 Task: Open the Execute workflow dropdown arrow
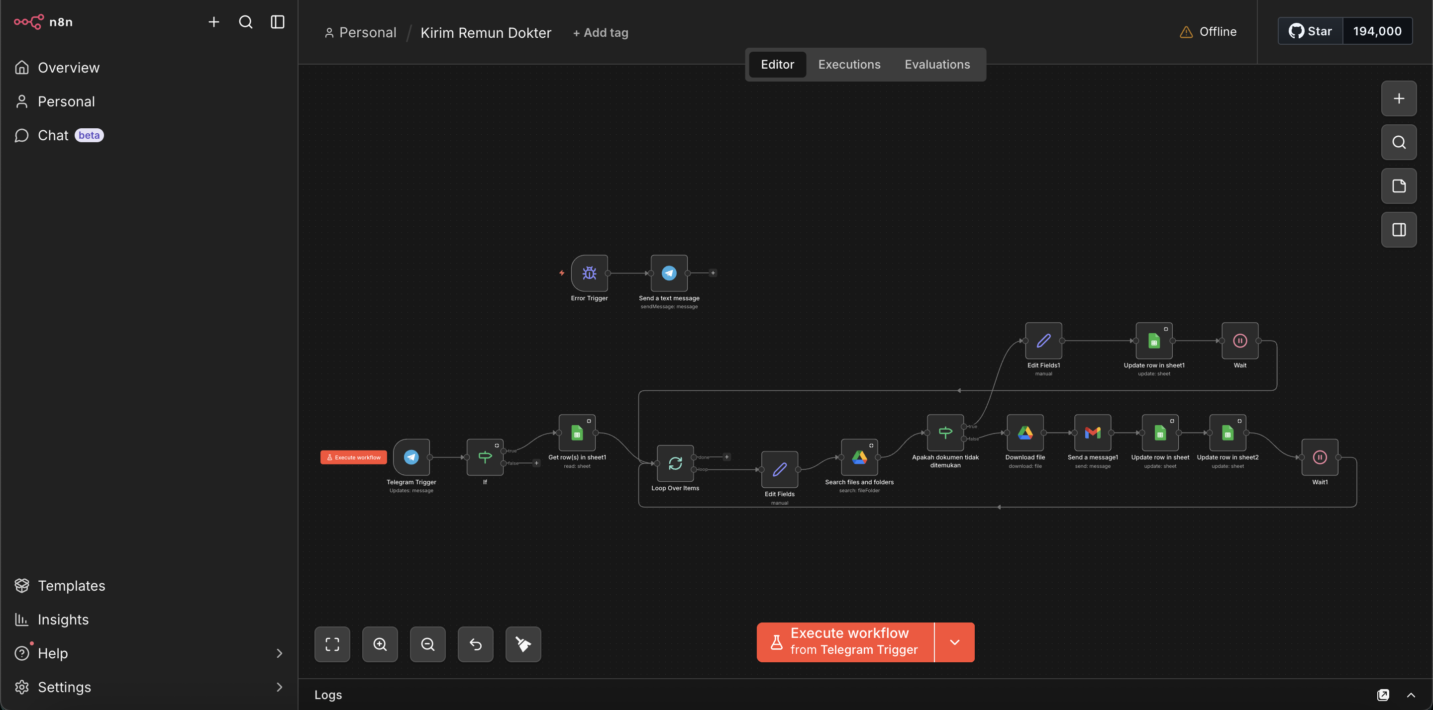[x=955, y=642]
